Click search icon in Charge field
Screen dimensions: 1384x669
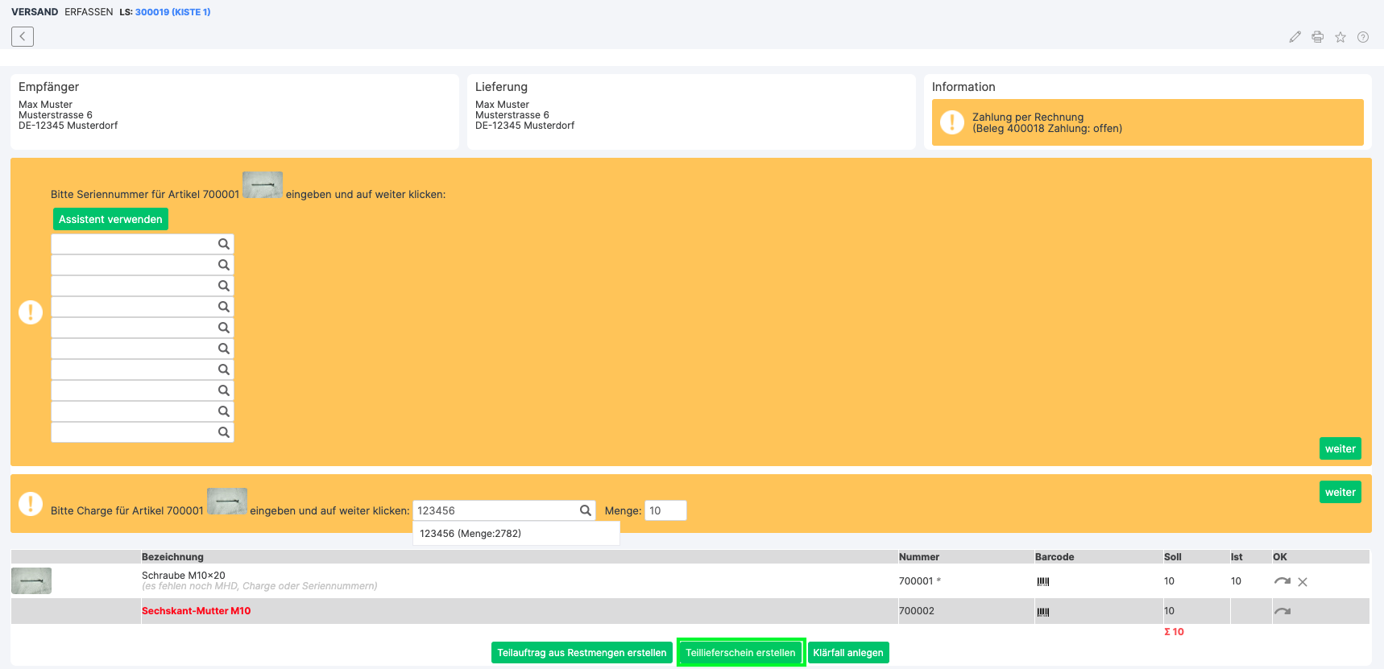pos(586,510)
